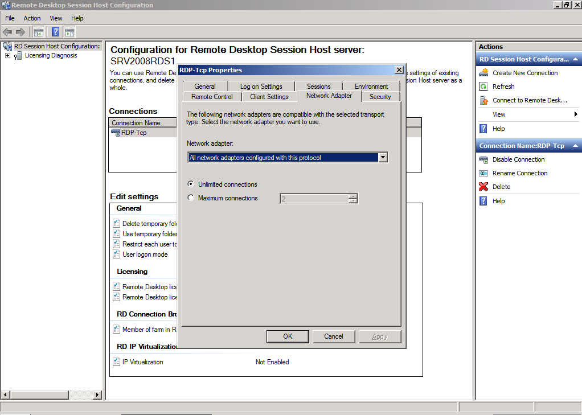Viewport: 582px width, 415px height.
Task: Click the 'Not Enabled' IP Virtualization value
Action: point(272,362)
